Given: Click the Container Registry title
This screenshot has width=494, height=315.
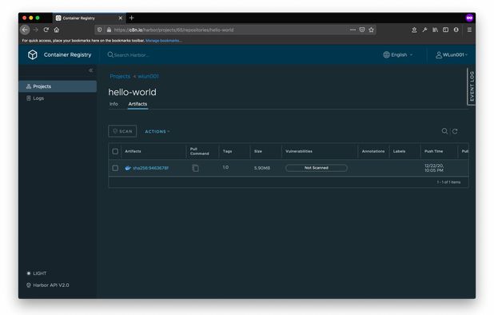Looking at the screenshot, I should (x=67, y=55).
